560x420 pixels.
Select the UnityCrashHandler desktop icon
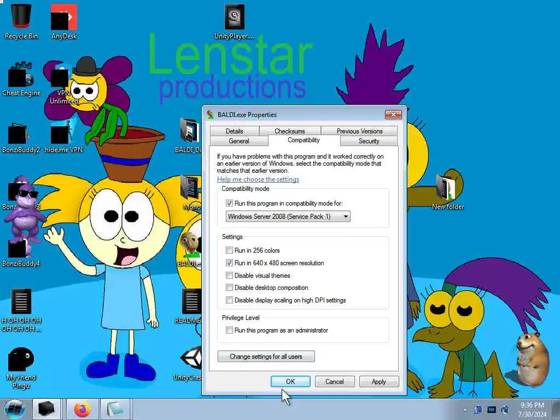(x=189, y=364)
